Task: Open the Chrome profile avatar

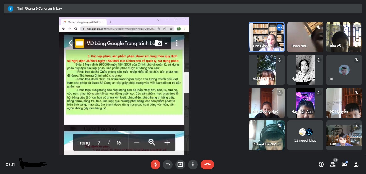Action: tap(178, 29)
